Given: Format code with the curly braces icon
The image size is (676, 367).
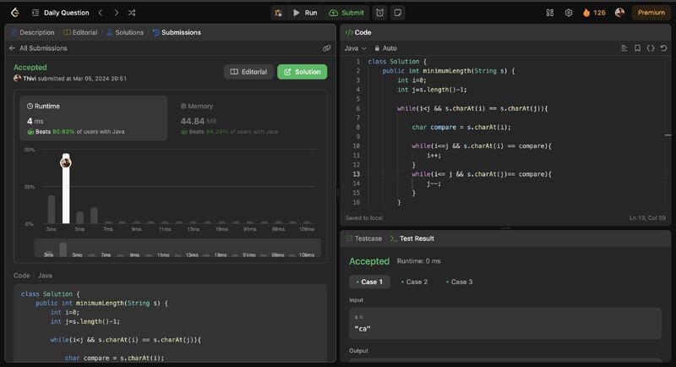Looking at the screenshot, I should click(650, 48).
